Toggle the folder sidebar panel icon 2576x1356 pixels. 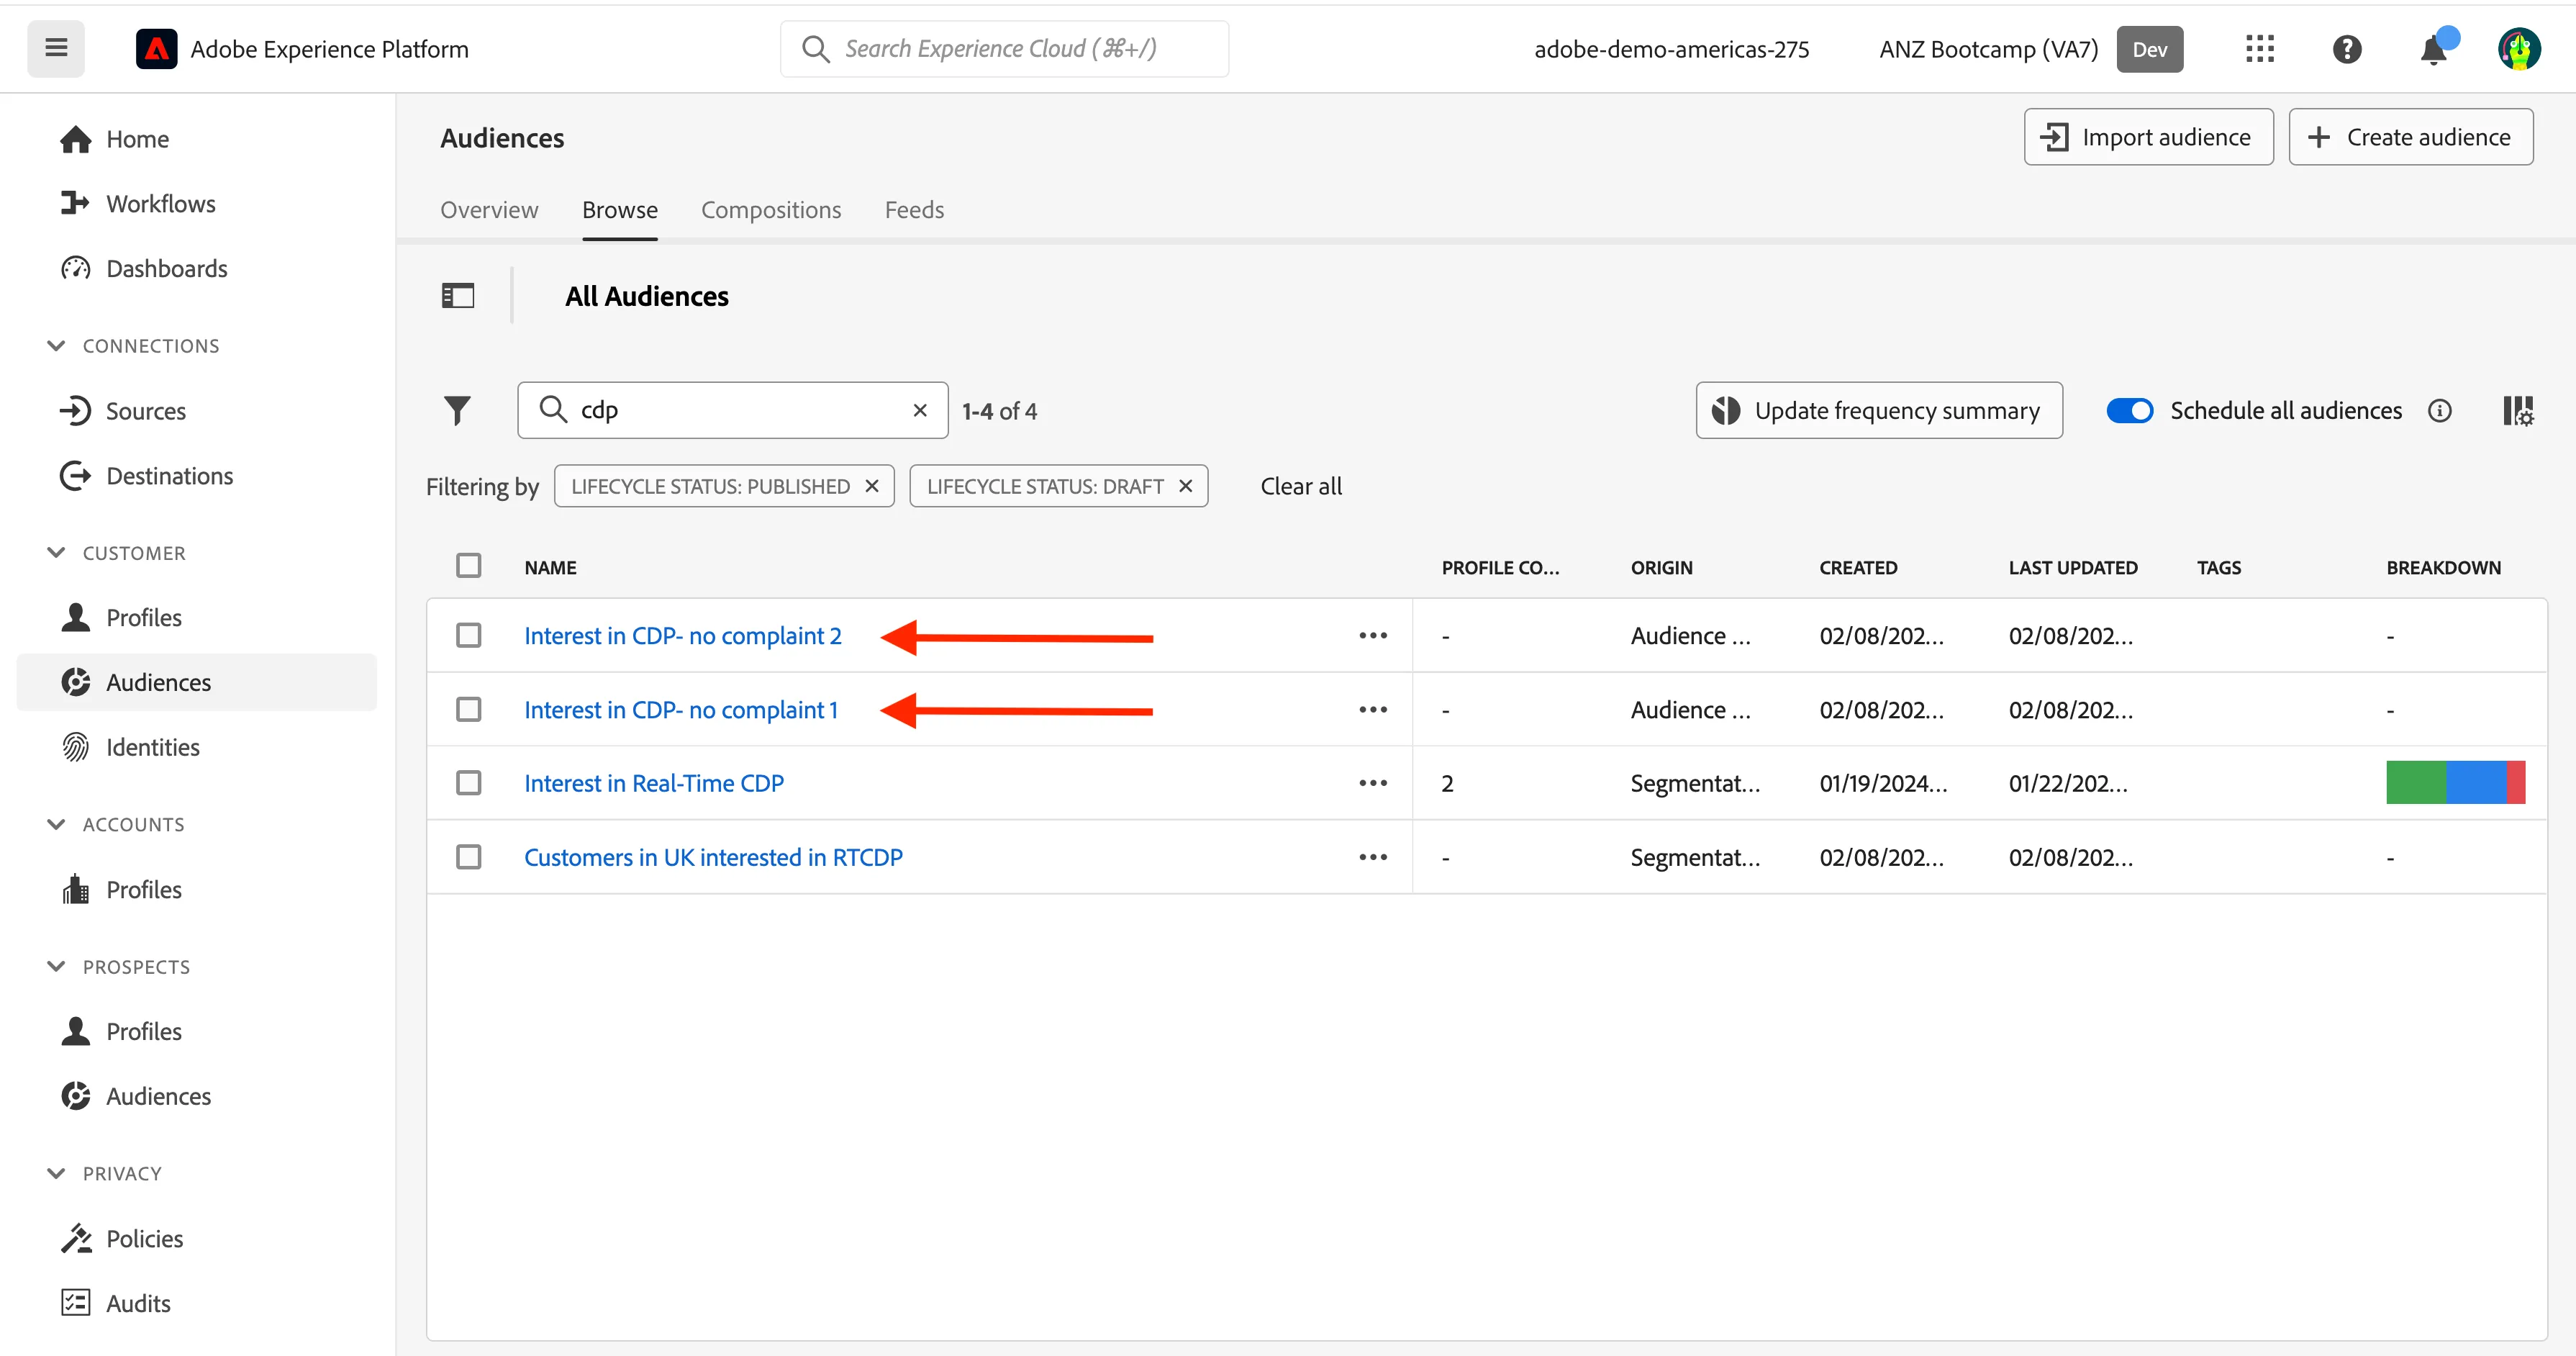tap(458, 296)
